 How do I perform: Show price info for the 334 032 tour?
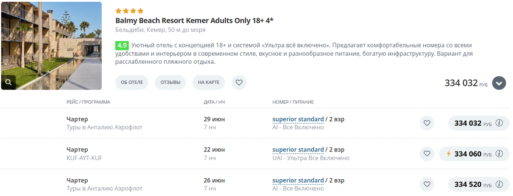click(x=498, y=123)
